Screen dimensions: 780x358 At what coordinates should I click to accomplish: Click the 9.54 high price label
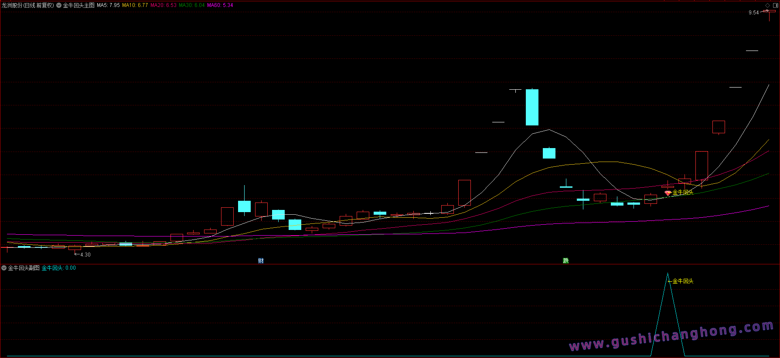(753, 13)
